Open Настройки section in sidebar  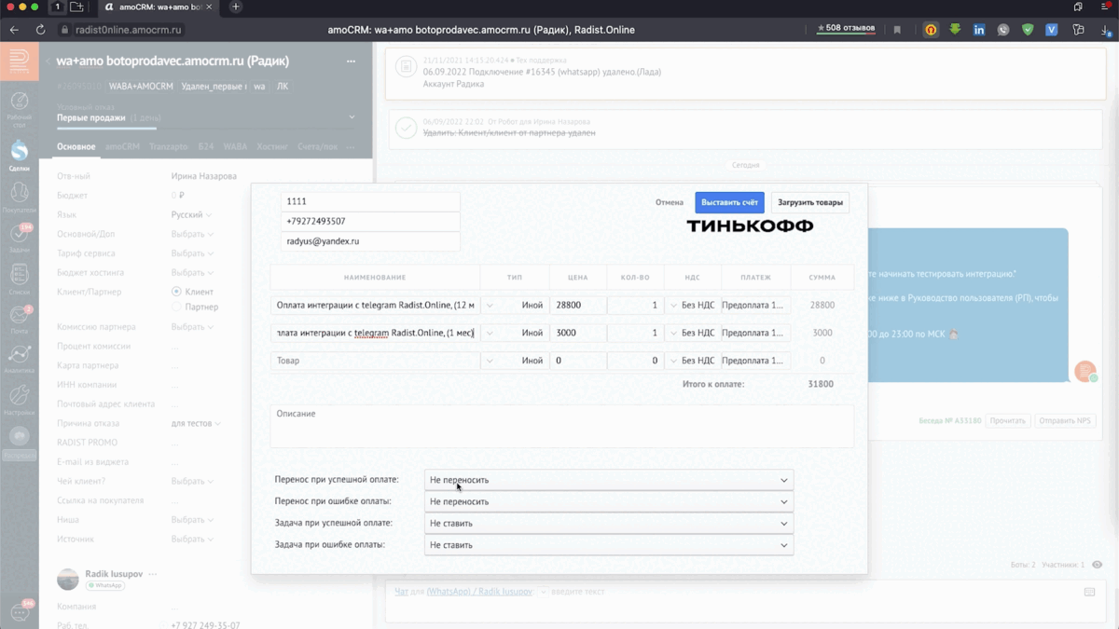(x=19, y=400)
